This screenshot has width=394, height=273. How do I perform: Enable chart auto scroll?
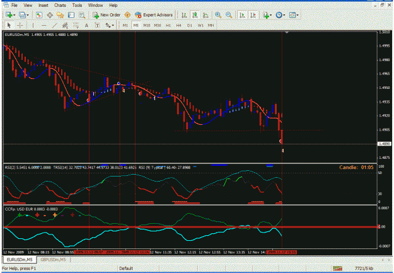click(x=242, y=15)
